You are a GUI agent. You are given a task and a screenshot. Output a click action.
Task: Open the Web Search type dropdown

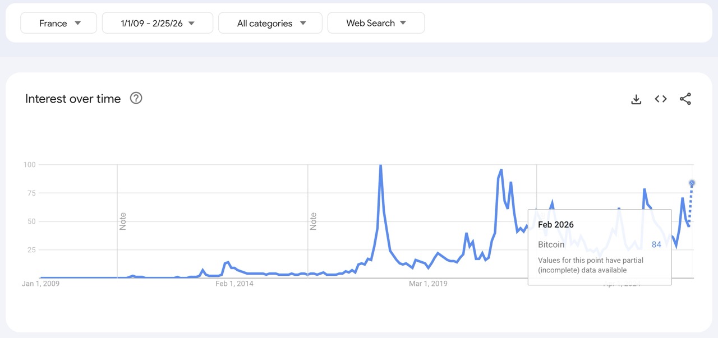coord(376,23)
